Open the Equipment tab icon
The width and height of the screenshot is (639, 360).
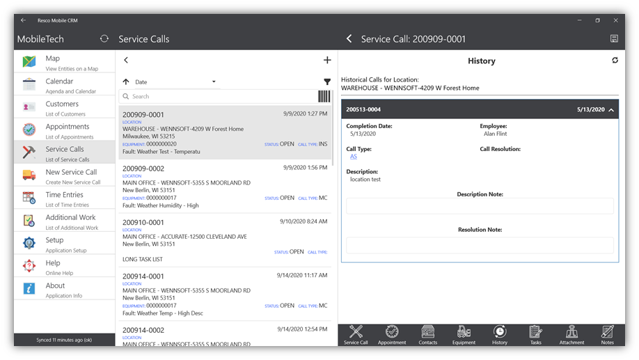[x=464, y=335]
